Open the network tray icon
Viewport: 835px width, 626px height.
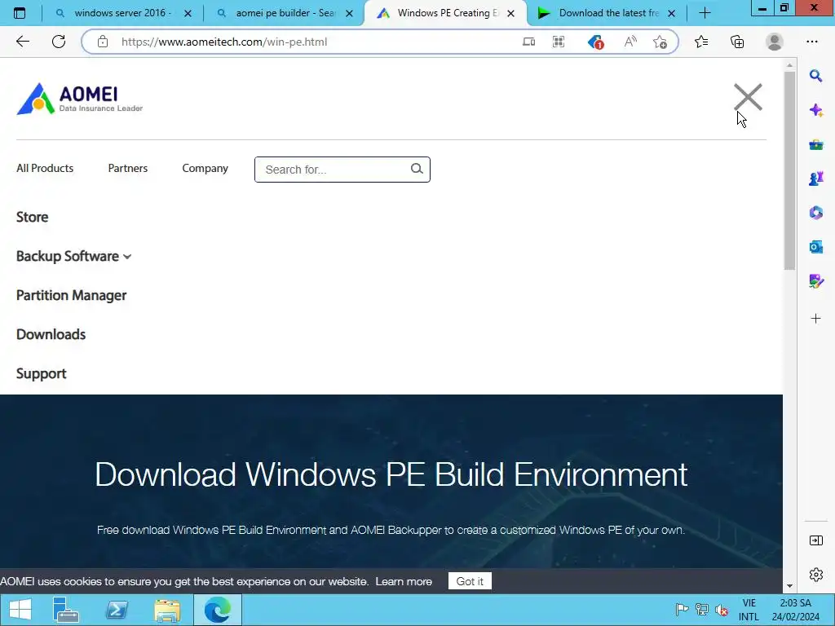[x=702, y=610]
